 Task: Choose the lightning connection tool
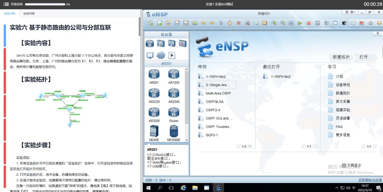tap(171, 55)
